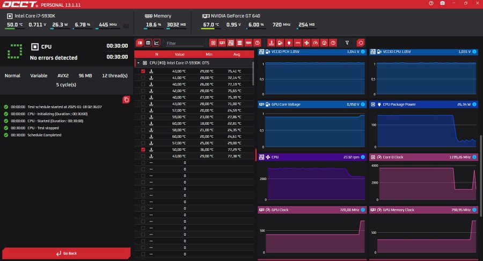
Task: Open info icon on CPU fan rpm graph
Action: 363,157
